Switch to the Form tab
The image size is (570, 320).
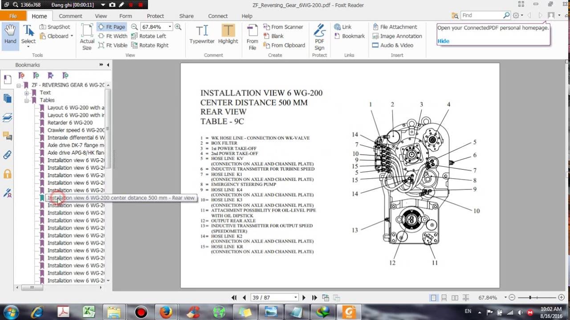[126, 16]
